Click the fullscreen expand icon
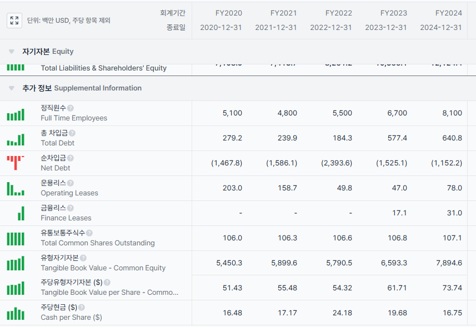 point(14,21)
